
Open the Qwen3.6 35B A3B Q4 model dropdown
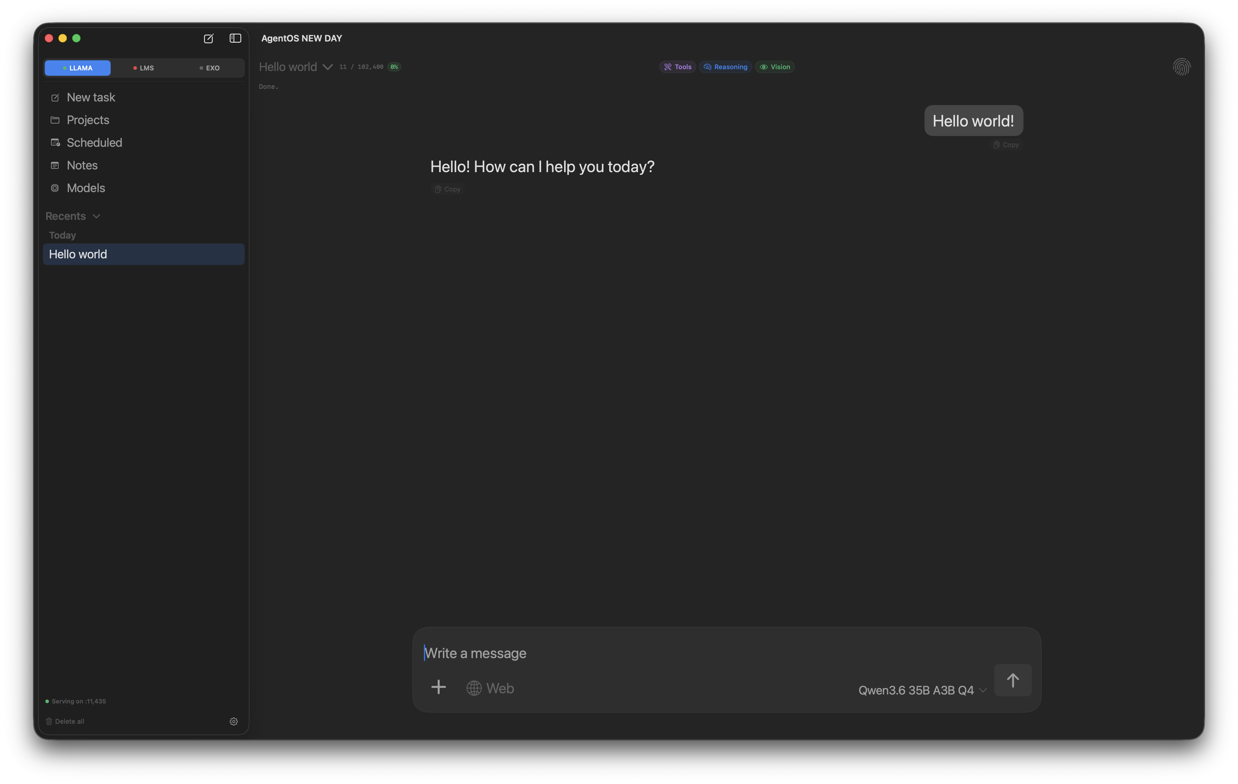point(923,690)
